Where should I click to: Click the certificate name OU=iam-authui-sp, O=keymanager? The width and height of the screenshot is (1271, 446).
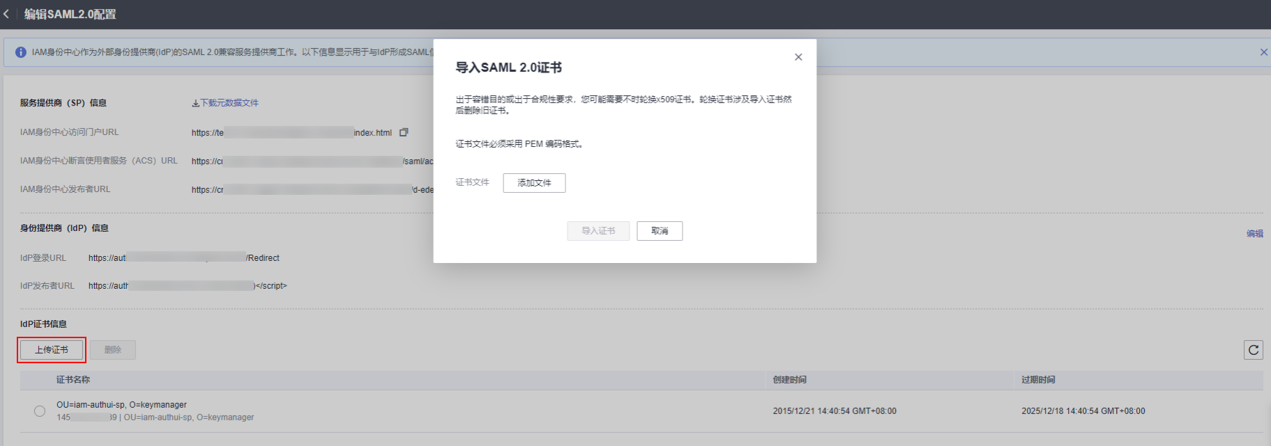tap(121, 405)
